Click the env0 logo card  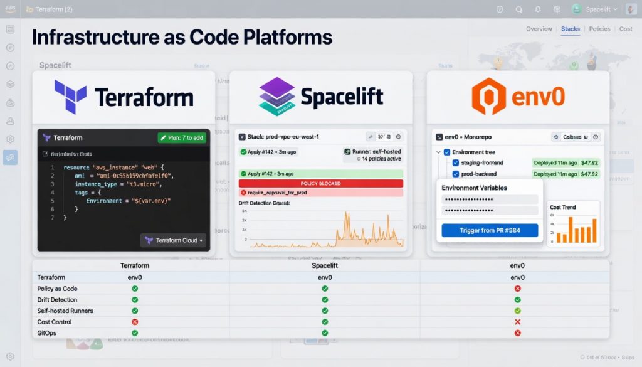point(518,97)
